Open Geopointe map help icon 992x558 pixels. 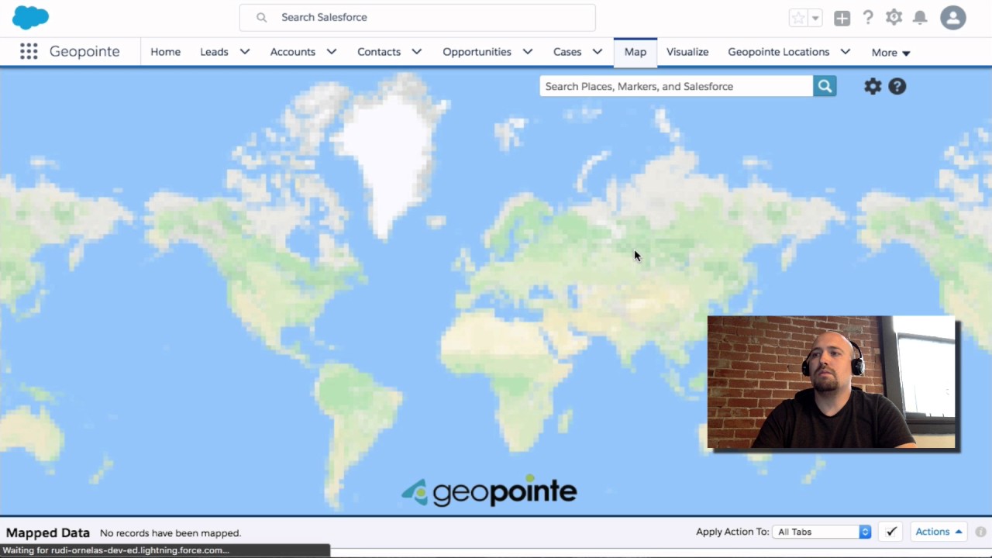click(897, 86)
